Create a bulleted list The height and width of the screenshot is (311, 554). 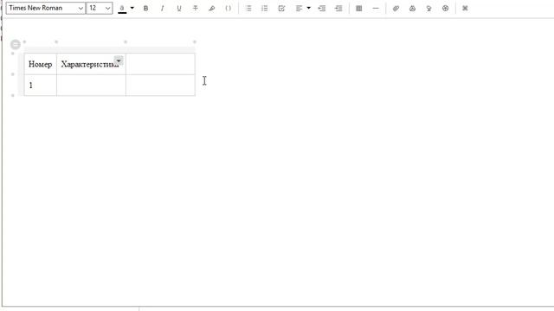click(x=248, y=8)
